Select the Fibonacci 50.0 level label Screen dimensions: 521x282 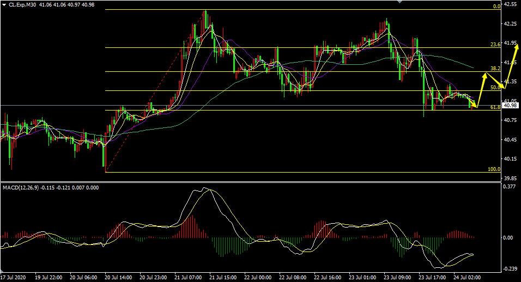tap(495, 88)
